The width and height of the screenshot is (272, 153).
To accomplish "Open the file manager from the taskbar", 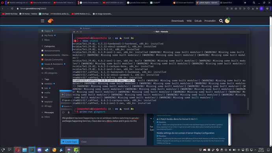I will [24, 150].
